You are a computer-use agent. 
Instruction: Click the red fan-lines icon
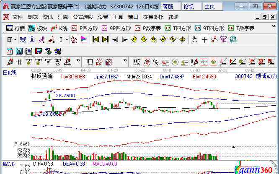[x=99, y=62]
